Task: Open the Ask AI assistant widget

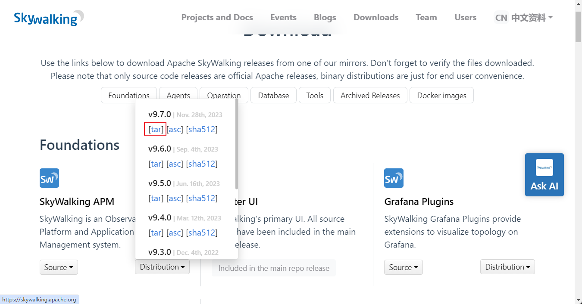Action: pos(544,175)
